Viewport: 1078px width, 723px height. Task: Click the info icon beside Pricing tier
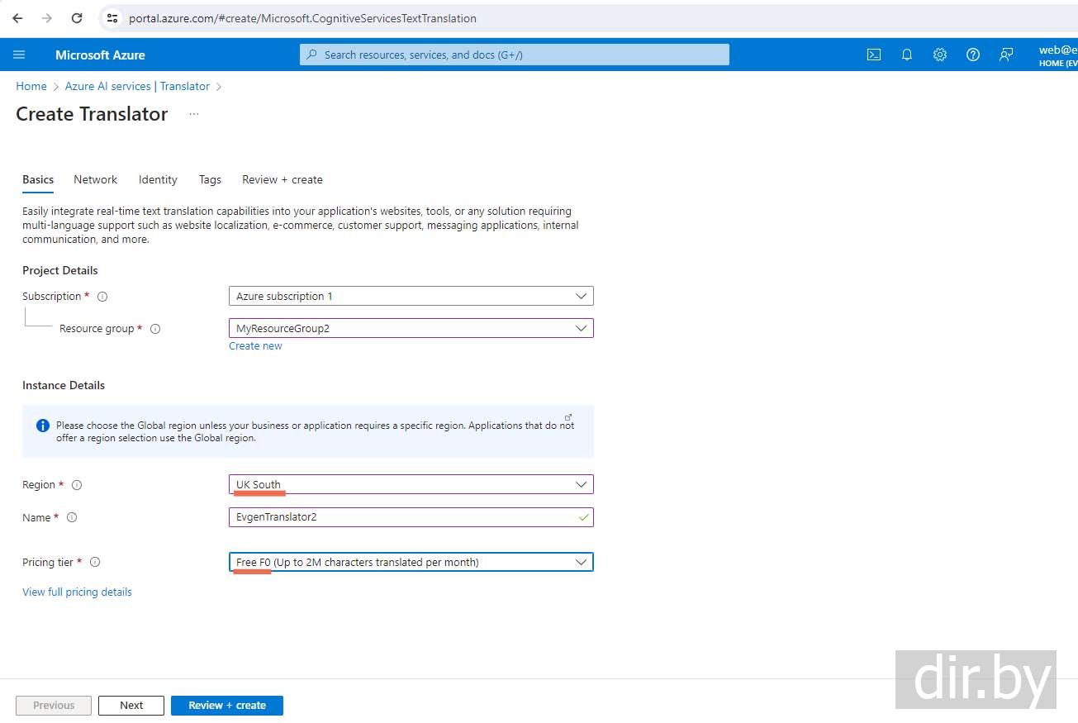point(95,563)
